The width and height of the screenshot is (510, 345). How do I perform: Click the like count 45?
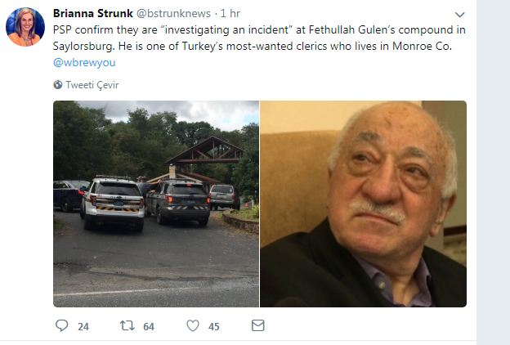coord(213,326)
